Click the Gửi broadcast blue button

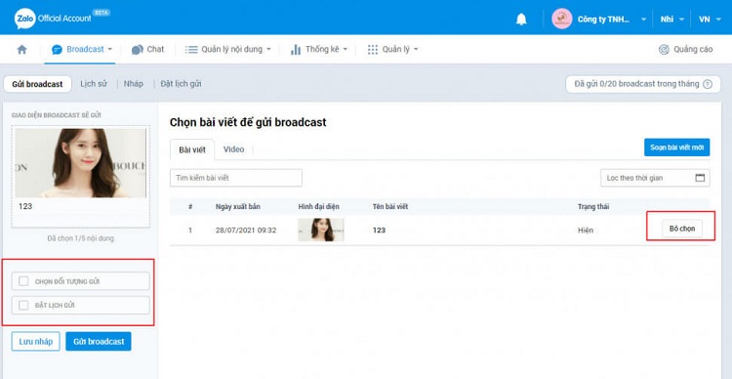[99, 342]
